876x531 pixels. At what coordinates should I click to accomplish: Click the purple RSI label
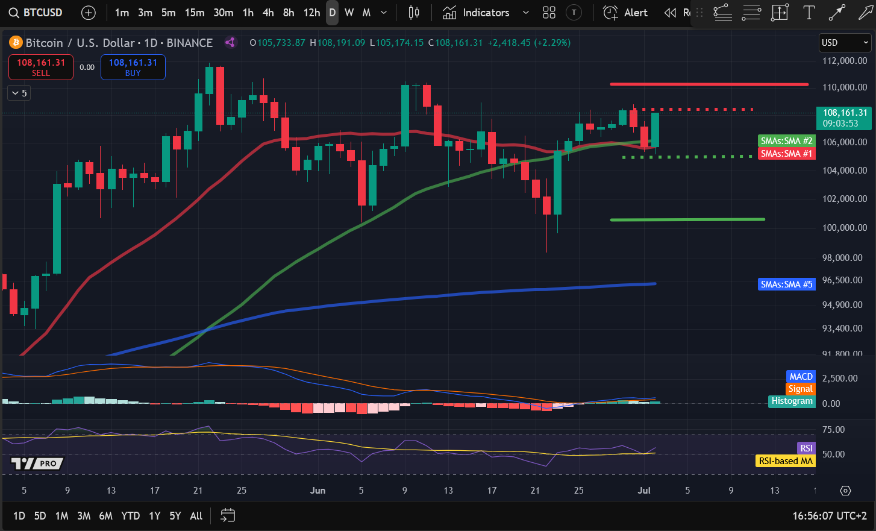(806, 448)
